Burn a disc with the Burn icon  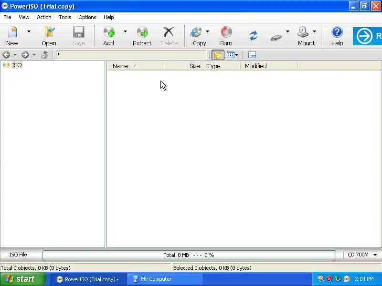click(226, 32)
